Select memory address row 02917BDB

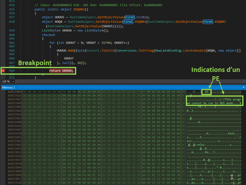pyautogui.click(x=14, y=175)
